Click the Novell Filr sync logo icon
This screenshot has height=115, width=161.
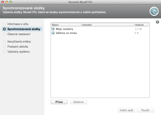154,11
